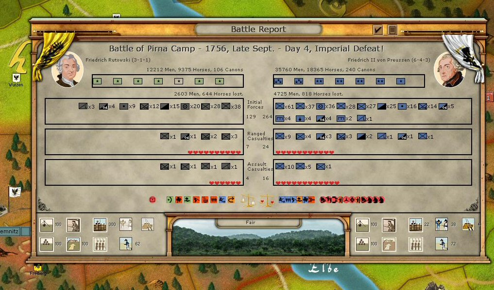Screen dimensions: 494x290
Task: Click the Imperial supply wagon icon showing 300
Action: [x=100, y=225]
